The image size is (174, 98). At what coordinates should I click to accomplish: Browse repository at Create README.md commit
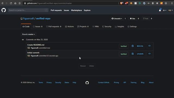(x=150, y=46)
